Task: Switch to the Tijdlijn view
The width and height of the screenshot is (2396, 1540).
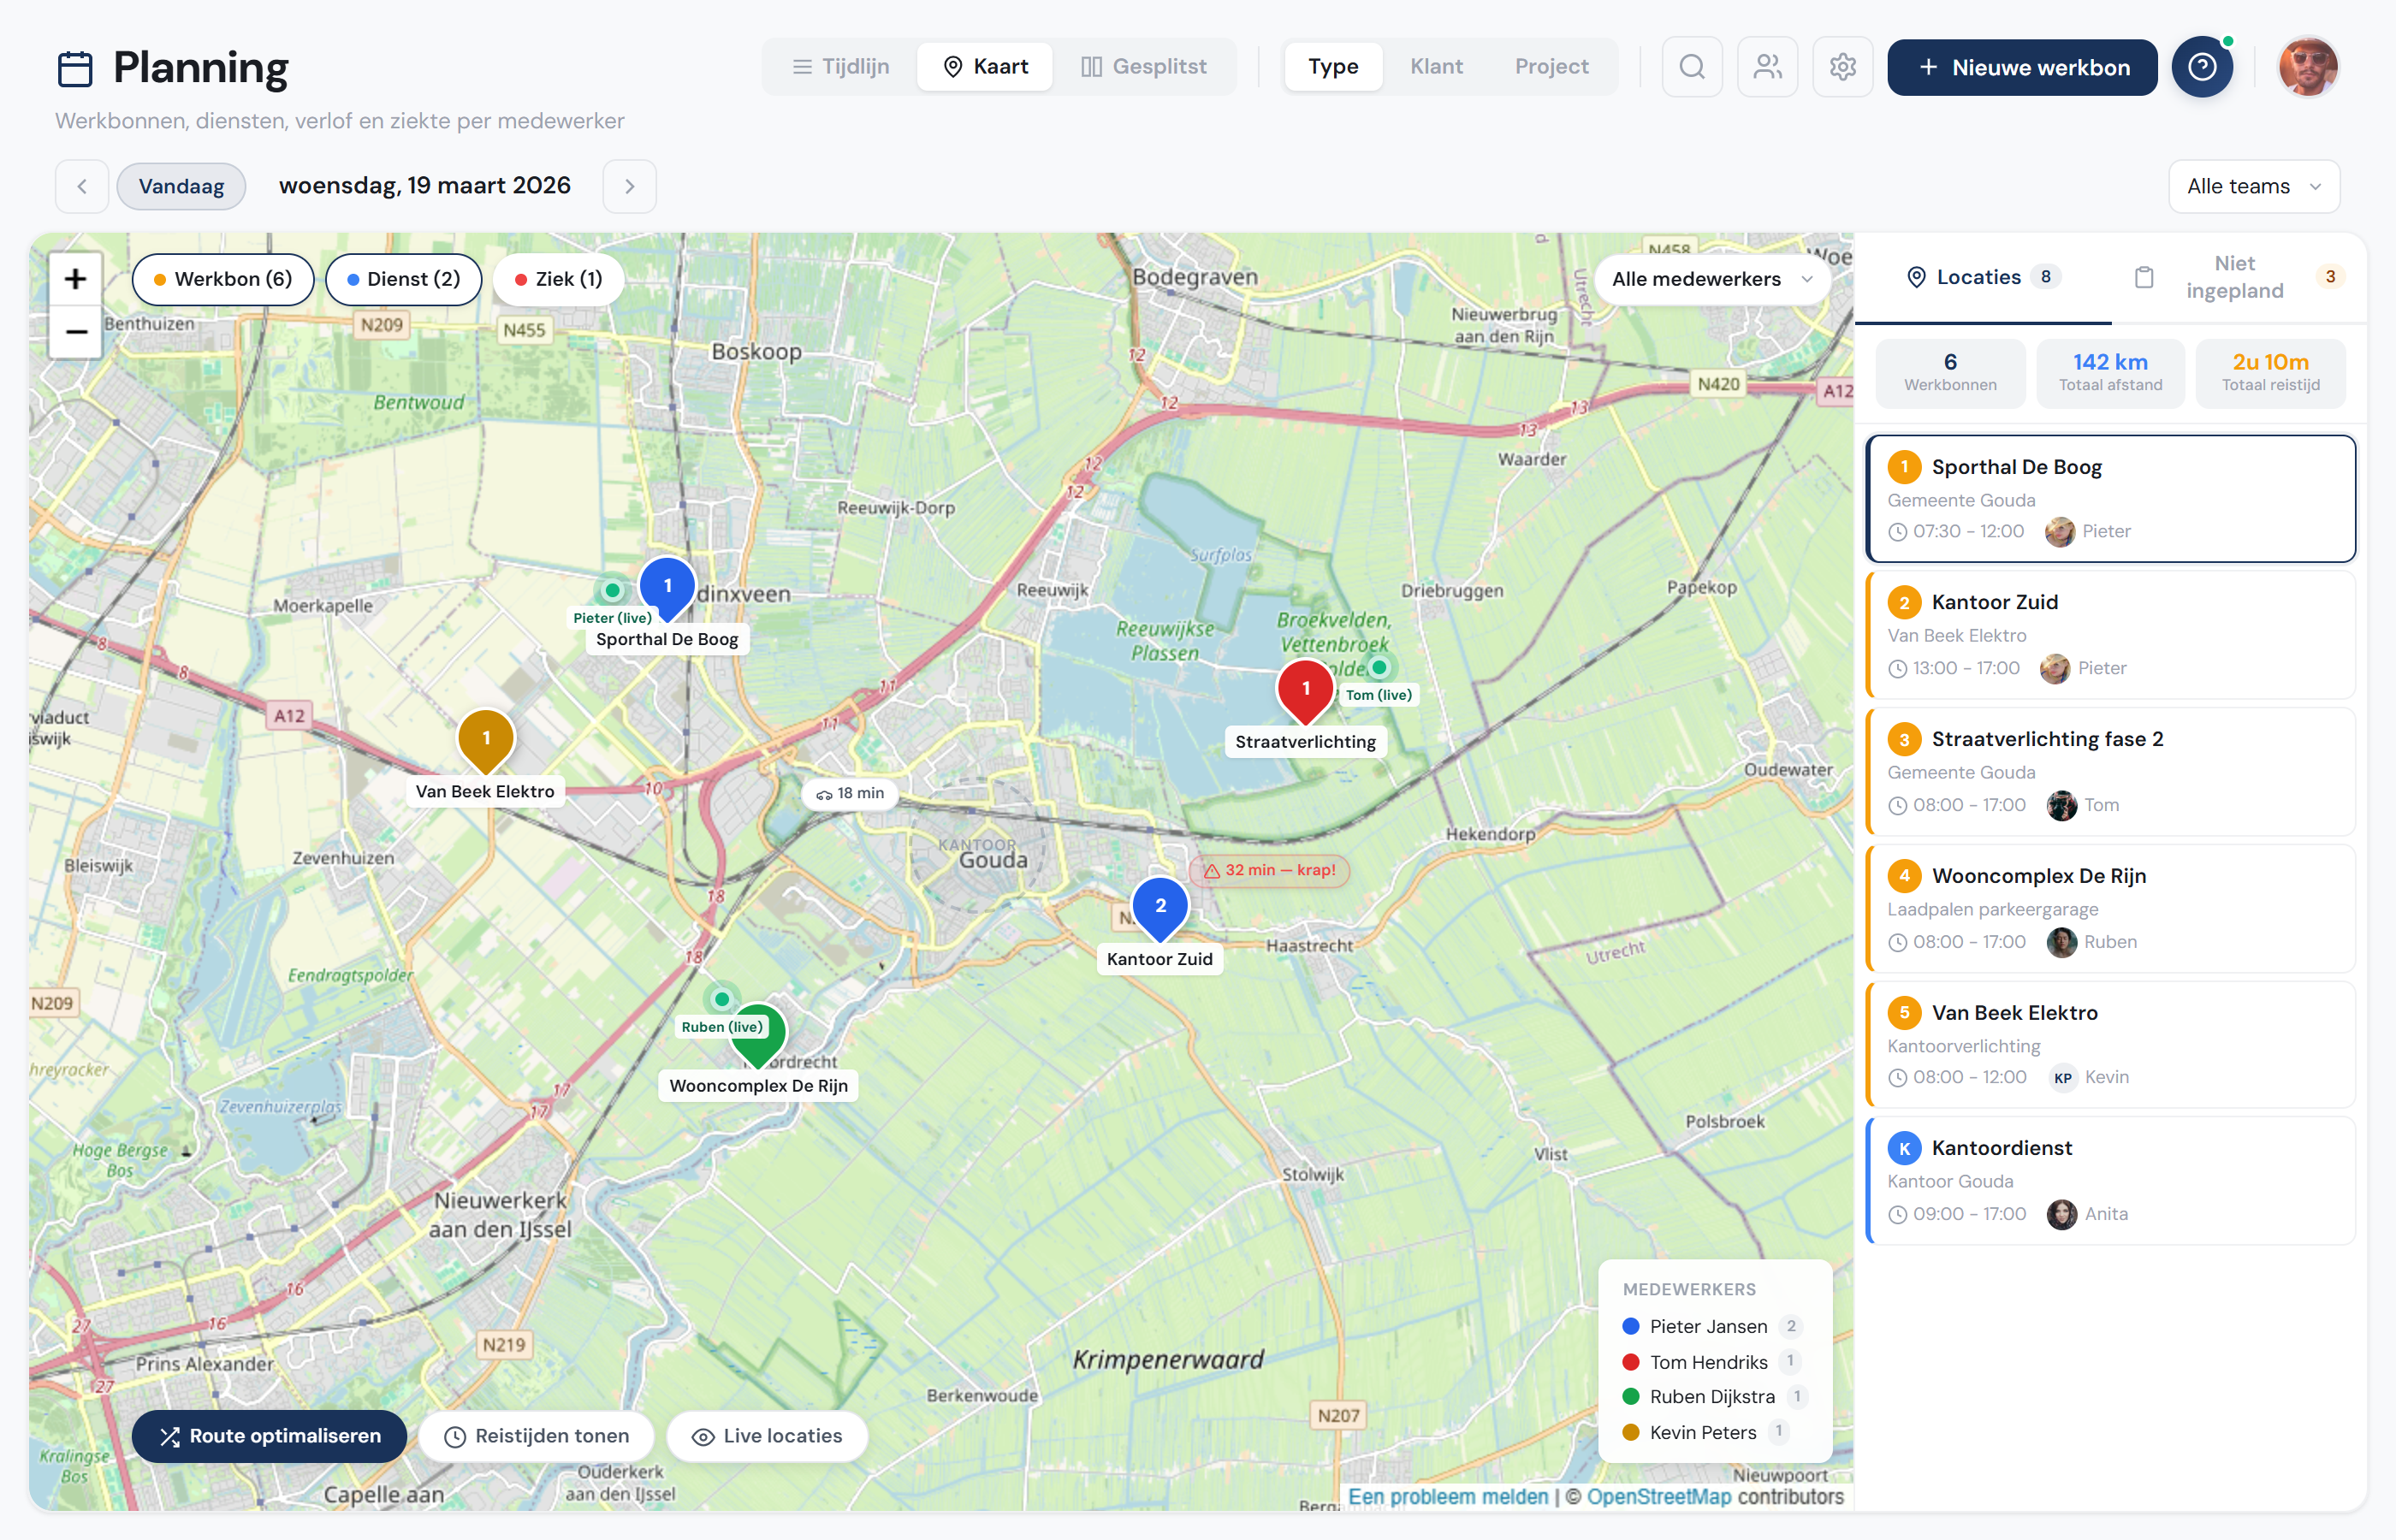Action: coord(840,66)
